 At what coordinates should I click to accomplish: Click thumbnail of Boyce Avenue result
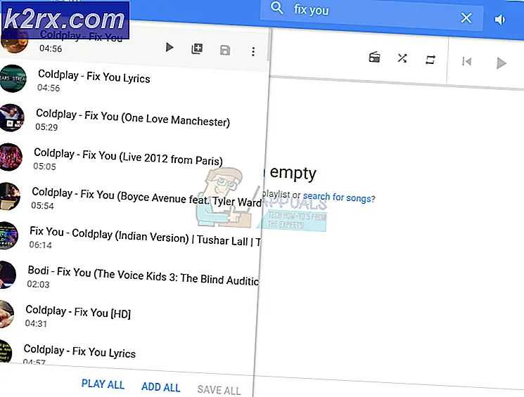pos(8,196)
